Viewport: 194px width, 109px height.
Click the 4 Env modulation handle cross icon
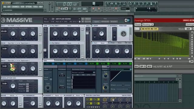86,64
